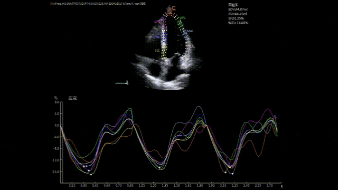338x190 pixels.
Task: Click the dashed time cursor line
Action: coord(63,142)
